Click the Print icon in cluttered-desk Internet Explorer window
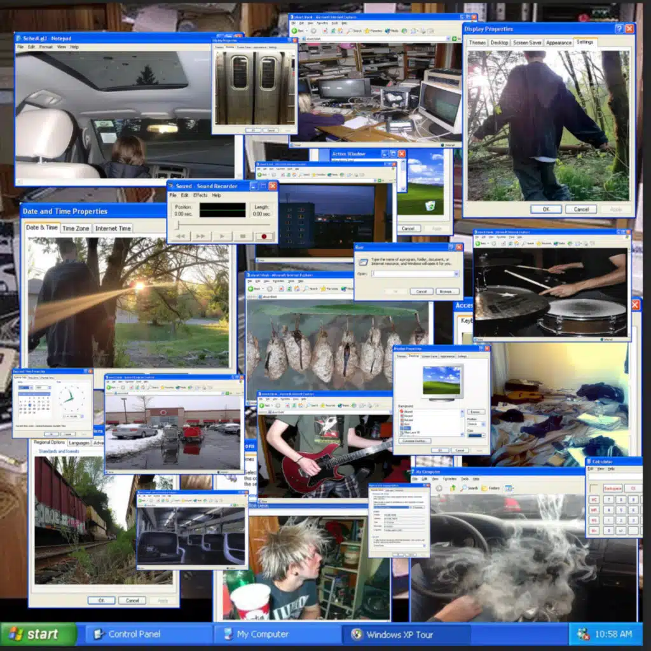The height and width of the screenshot is (651, 651). pos(423,31)
